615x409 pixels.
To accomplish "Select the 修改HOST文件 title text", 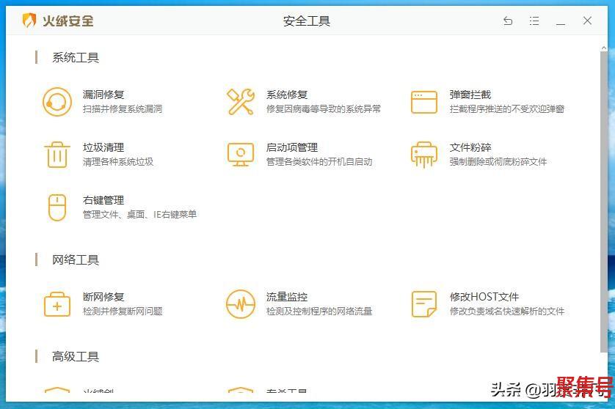I will [x=484, y=297].
